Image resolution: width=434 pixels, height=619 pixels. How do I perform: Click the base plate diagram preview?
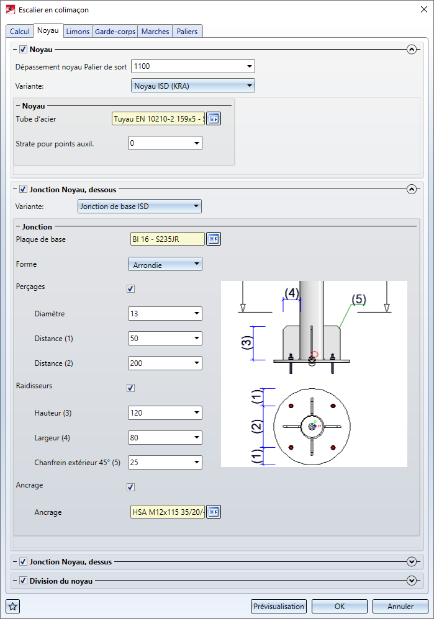click(x=314, y=373)
